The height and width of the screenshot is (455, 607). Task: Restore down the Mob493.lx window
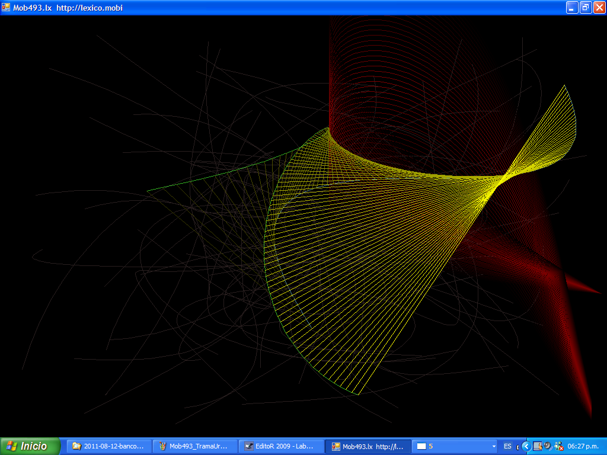click(x=585, y=8)
